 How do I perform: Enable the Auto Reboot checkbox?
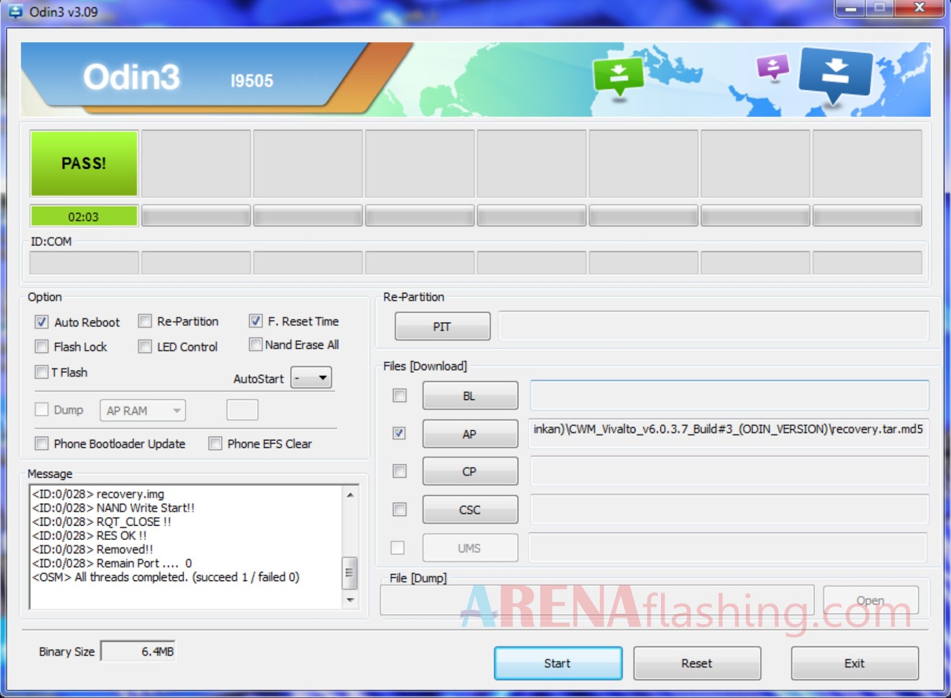point(42,322)
